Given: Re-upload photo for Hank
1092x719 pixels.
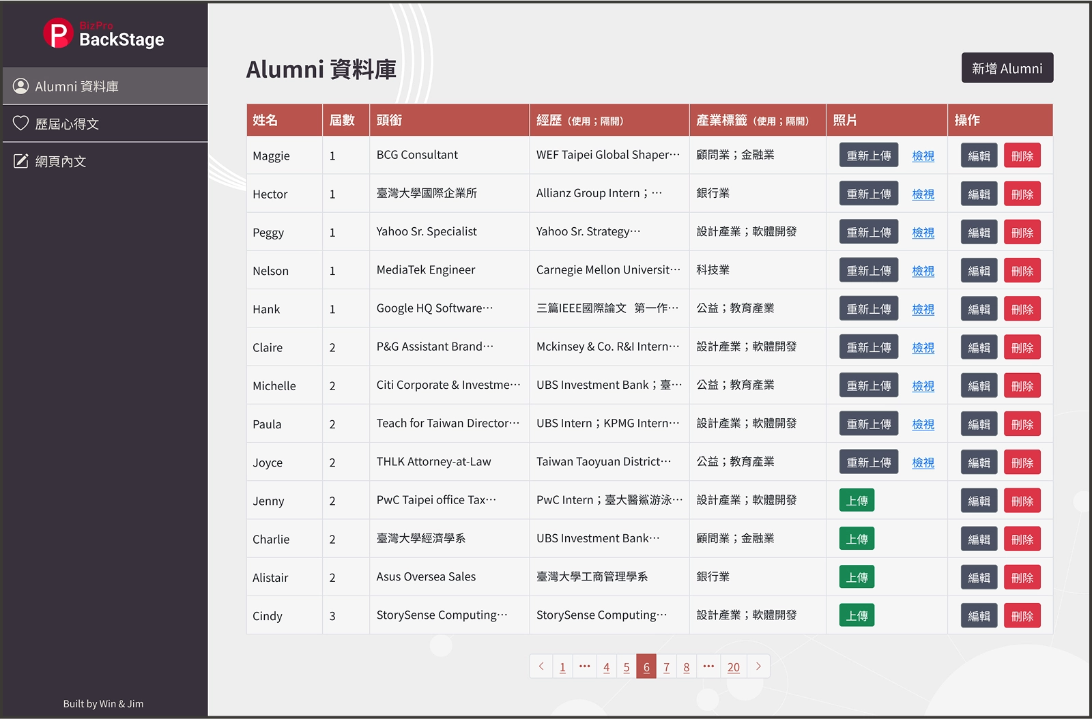Looking at the screenshot, I should click(x=869, y=308).
